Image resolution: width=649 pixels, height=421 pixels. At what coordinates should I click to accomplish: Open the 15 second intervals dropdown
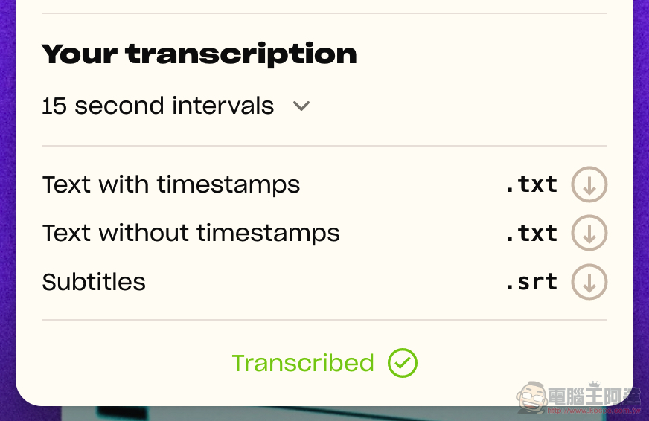[158, 106]
